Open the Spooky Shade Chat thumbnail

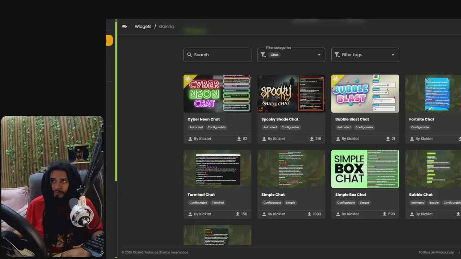[x=291, y=94]
